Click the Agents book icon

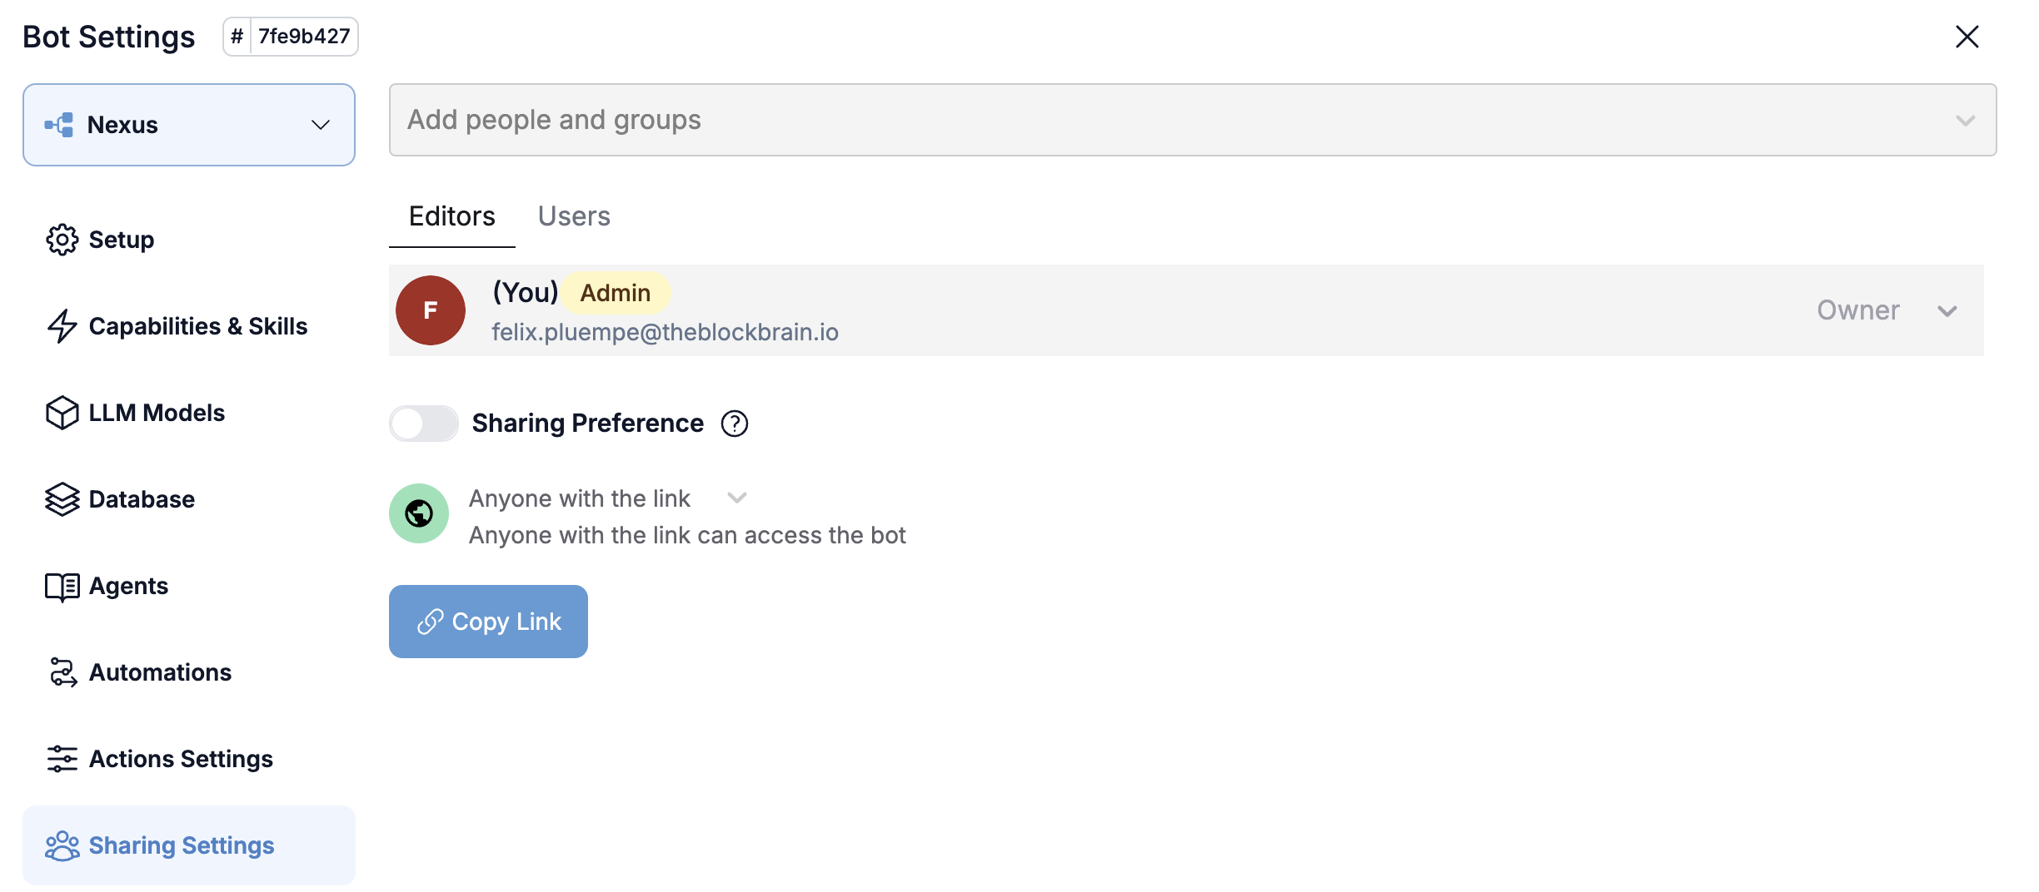coord(62,587)
